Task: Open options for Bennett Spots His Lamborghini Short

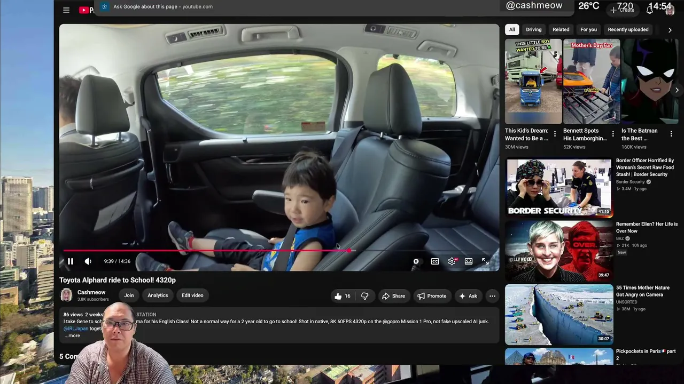Action: [x=613, y=134]
